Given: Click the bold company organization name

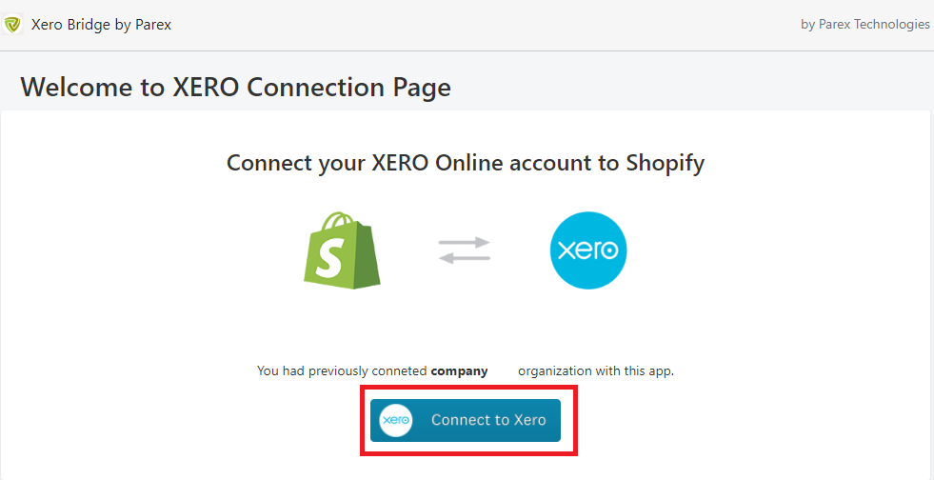Looking at the screenshot, I should pyautogui.click(x=459, y=371).
